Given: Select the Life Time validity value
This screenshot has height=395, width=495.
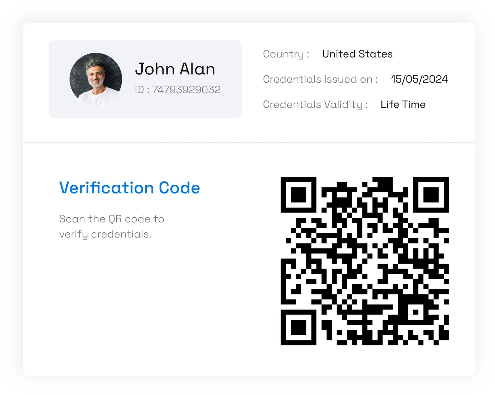Looking at the screenshot, I should (x=403, y=104).
